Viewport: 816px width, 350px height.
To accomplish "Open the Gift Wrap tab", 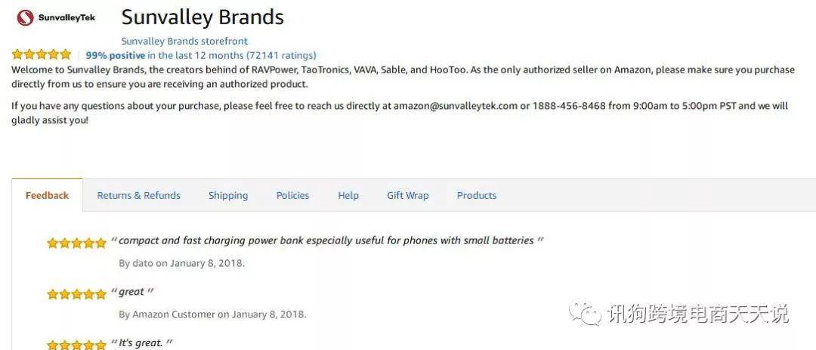I will pyautogui.click(x=407, y=195).
